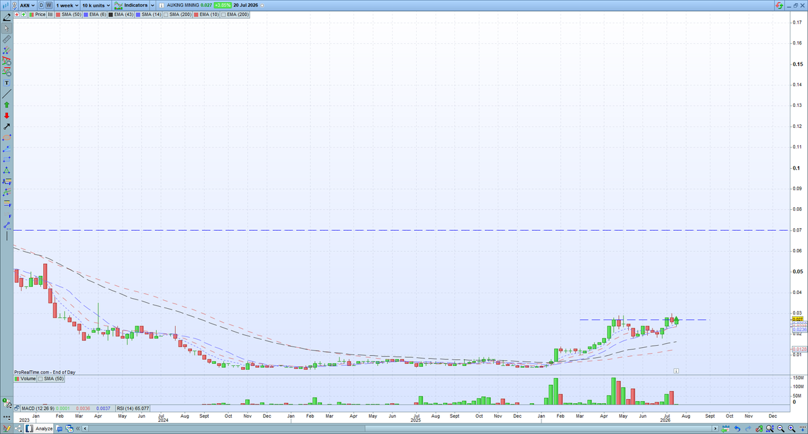808x434 pixels.
Task: Choose the red down arrow marker tool
Action: point(7,115)
